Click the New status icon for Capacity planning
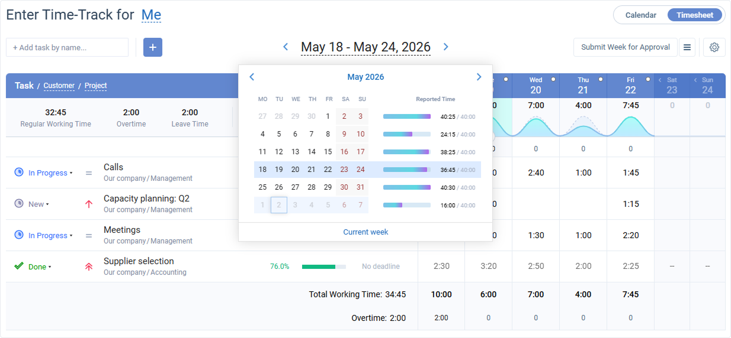This screenshot has width=731, height=338. 19,204
